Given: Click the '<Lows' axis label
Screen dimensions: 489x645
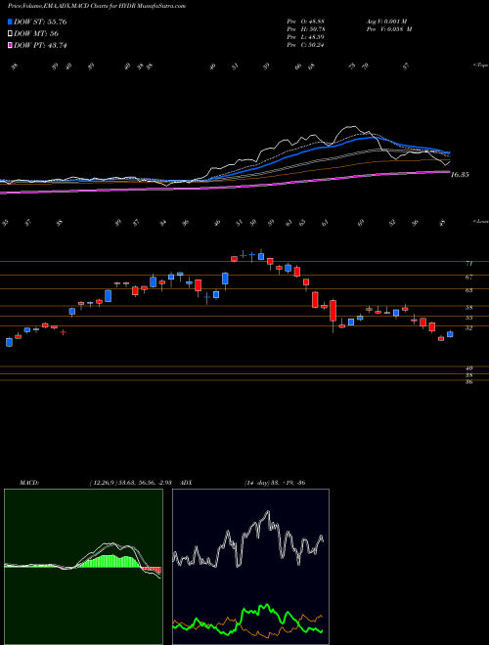Looking at the screenshot, I should point(480,221).
